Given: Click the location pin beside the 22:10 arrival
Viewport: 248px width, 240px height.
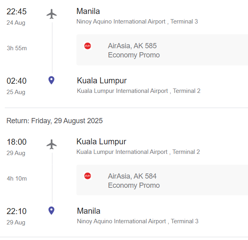Looking at the screenshot, I should pyautogui.click(x=51, y=210).
